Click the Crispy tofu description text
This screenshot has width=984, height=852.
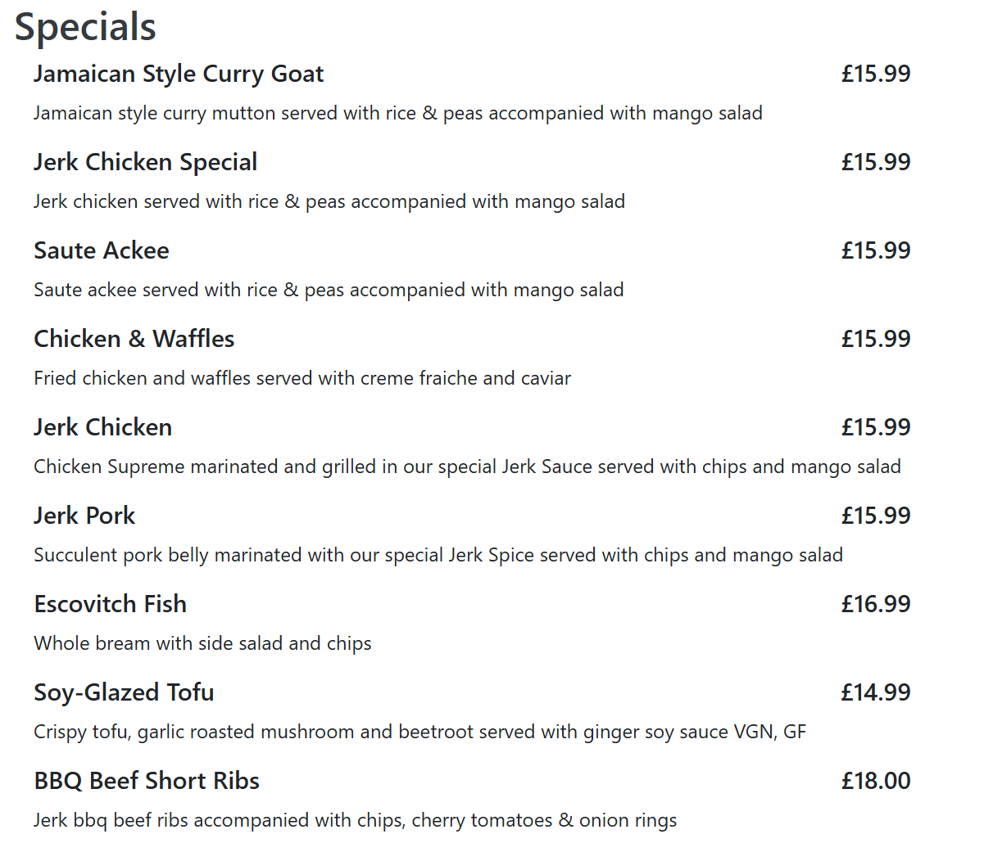coord(419,732)
